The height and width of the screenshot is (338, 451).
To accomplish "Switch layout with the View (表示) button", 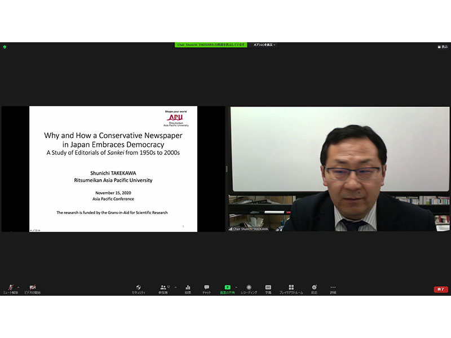I will (x=443, y=47).
